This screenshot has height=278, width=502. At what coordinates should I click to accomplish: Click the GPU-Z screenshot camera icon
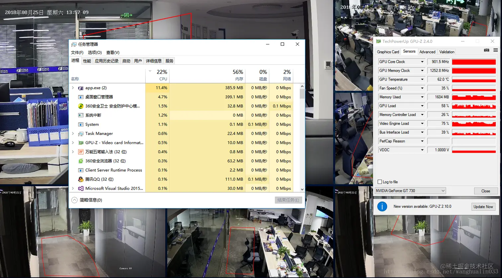click(x=486, y=50)
